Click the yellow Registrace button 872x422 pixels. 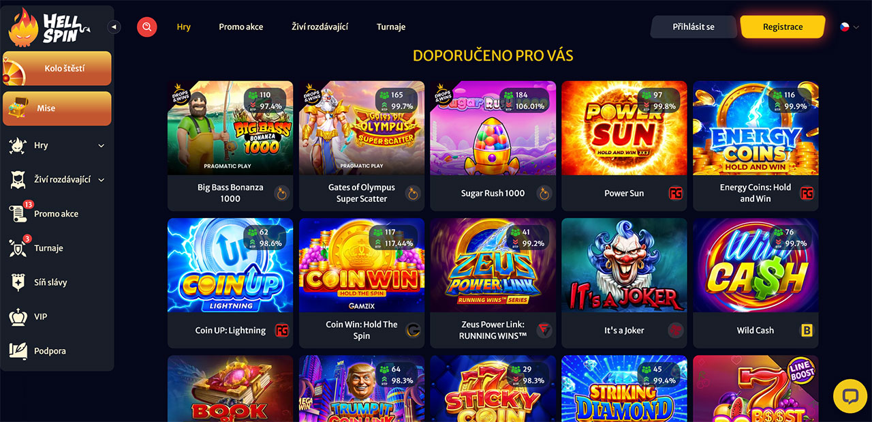coord(783,27)
